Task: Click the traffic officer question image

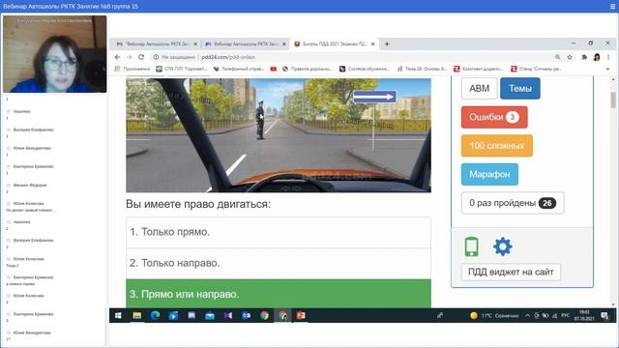Action: [x=279, y=135]
